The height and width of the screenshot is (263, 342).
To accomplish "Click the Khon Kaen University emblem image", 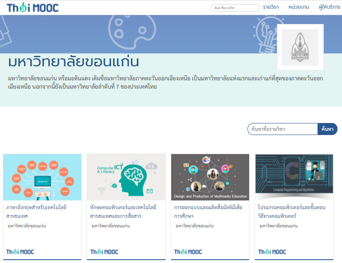I will 300,47.
